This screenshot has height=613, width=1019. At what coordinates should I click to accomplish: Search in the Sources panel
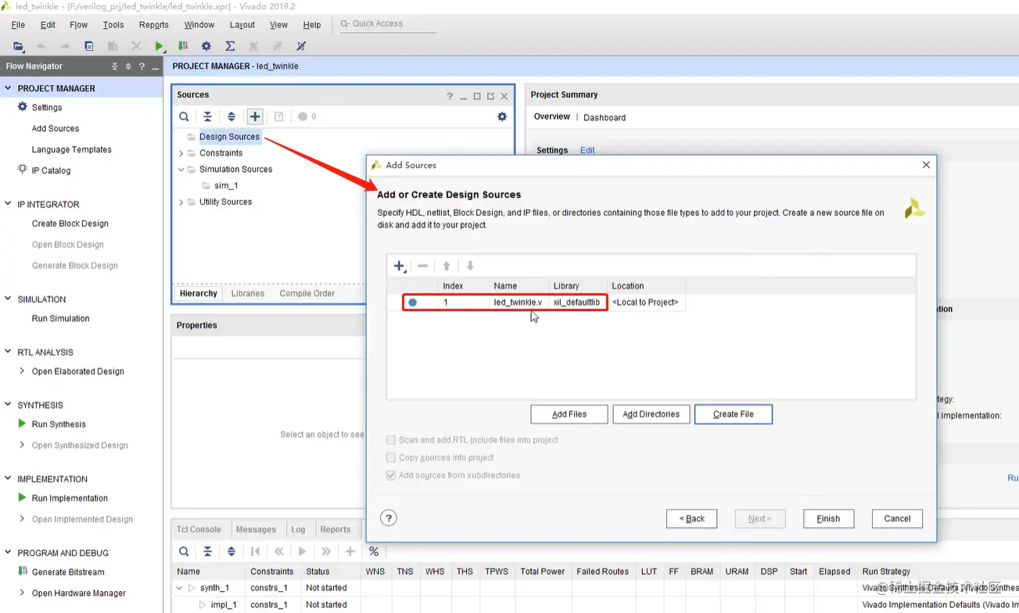pos(184,117)
